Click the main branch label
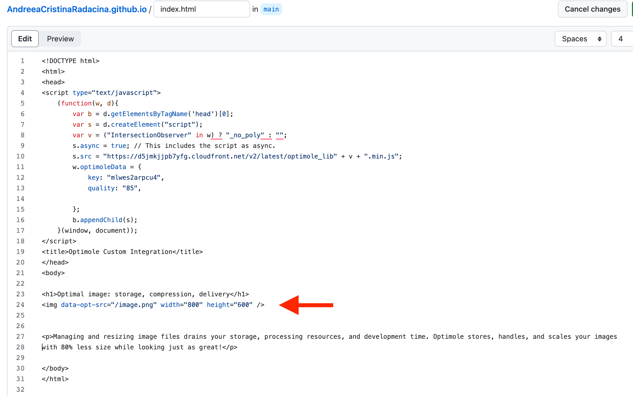The width and height of the screenshot is (633, 396). point(271,9)
